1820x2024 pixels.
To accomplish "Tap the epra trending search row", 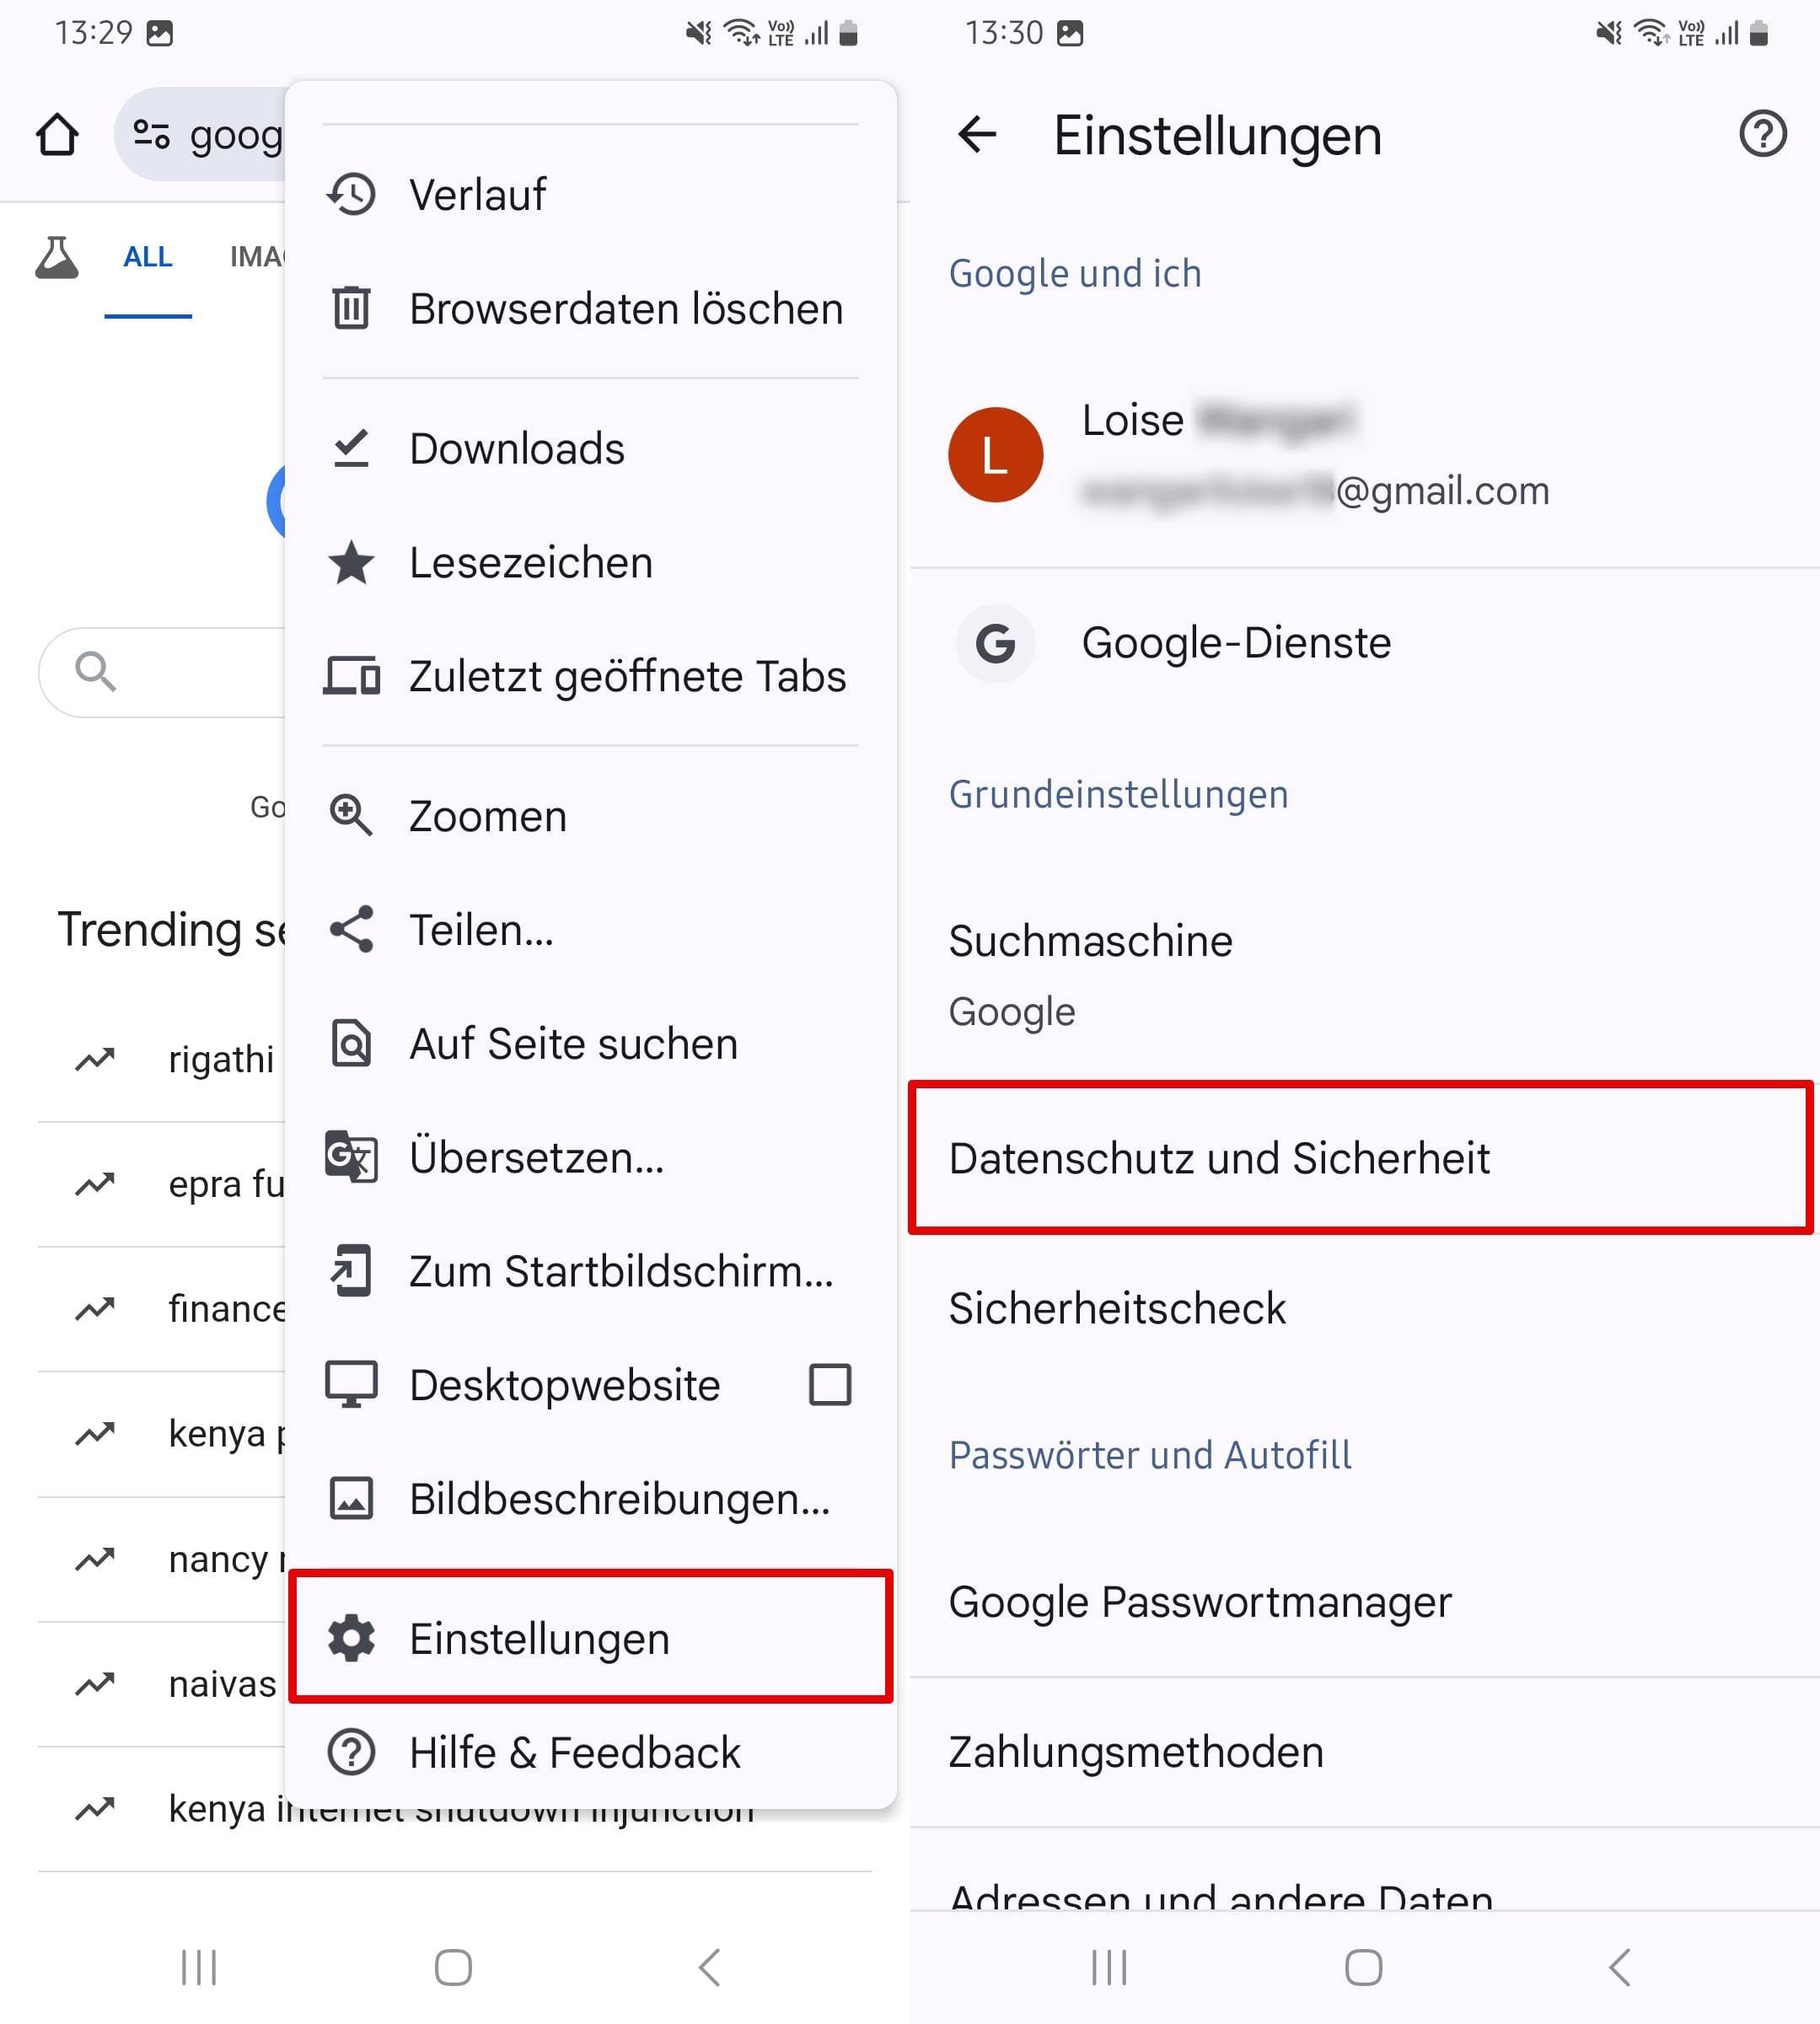I will coord(163,1184).
